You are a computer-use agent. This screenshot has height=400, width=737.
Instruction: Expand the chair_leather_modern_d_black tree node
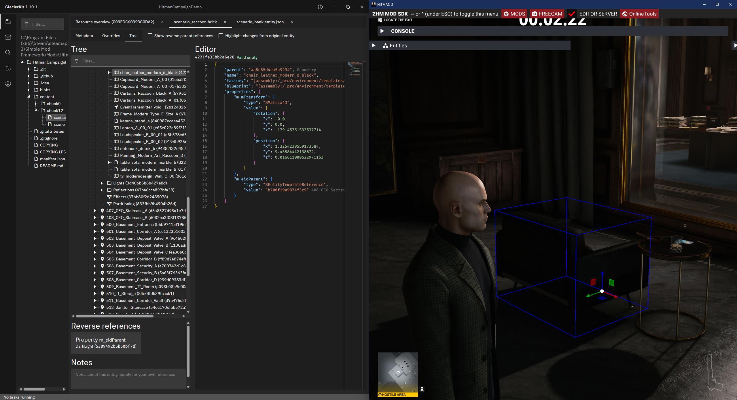(109, 73)
